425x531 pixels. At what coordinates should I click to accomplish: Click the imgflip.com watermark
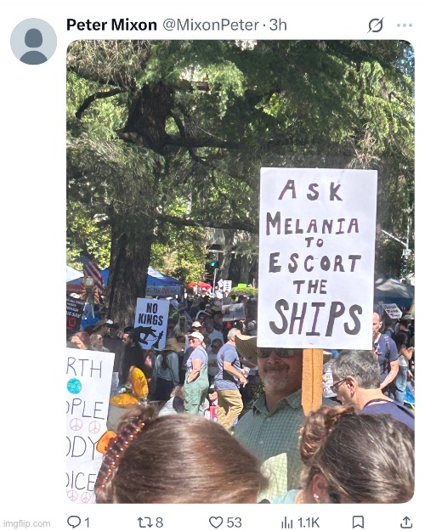pos(26,523)
